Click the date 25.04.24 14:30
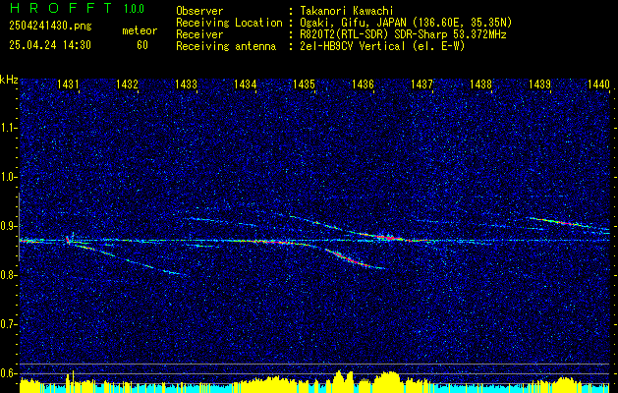Screen dimensions: 618x393 coord(50,45)
